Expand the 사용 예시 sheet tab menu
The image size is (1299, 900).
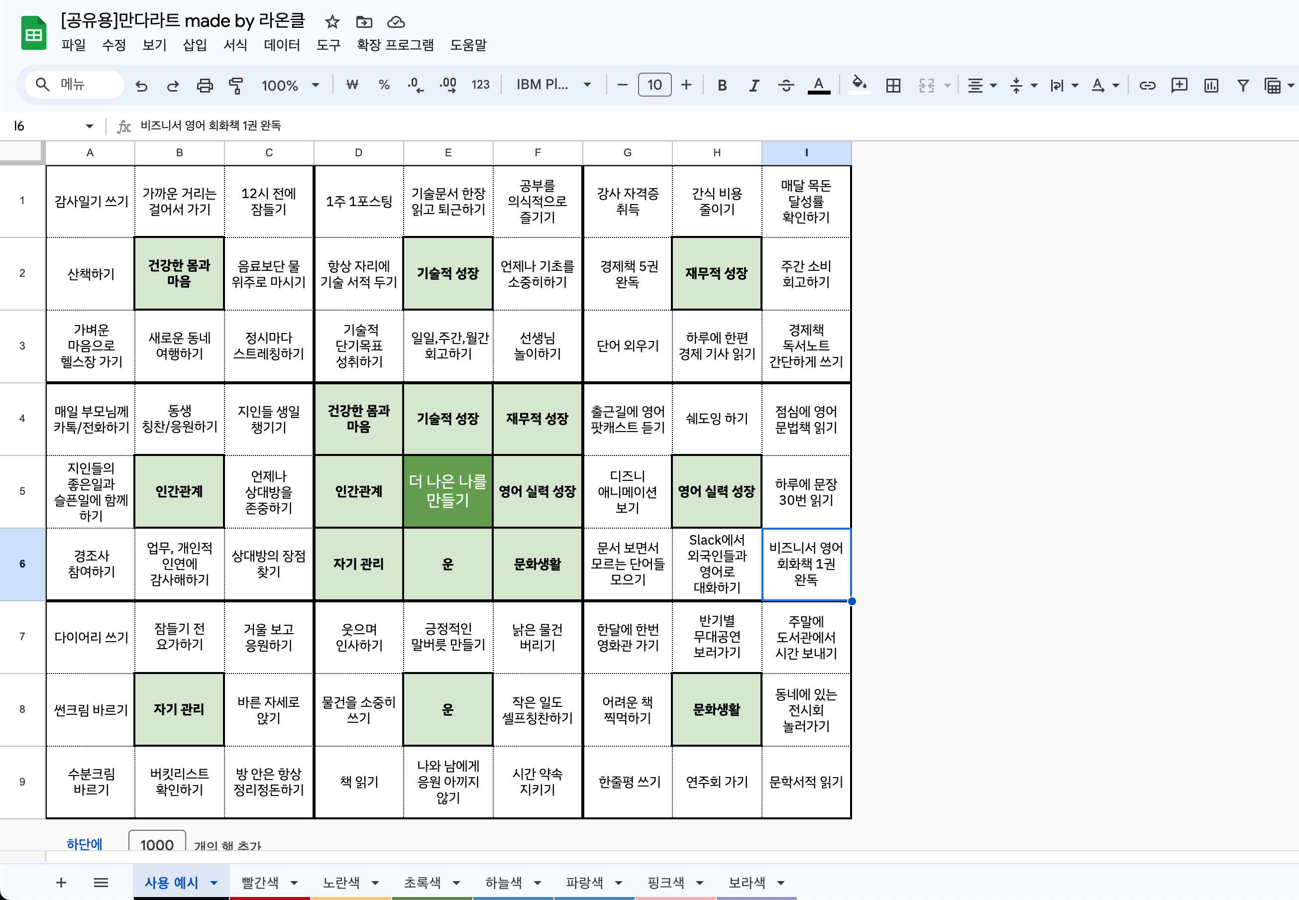[214, 883]
